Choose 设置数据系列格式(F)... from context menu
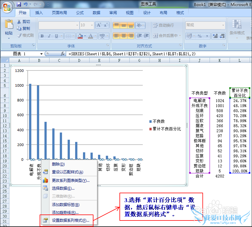 click(x=70, y=220)
